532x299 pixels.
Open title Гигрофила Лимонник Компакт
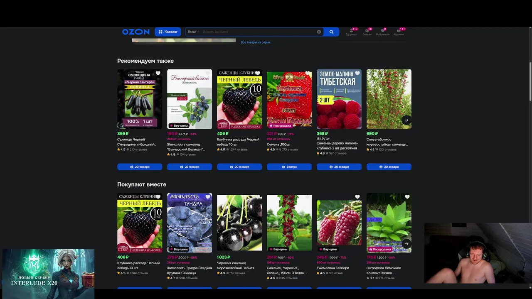click(x=384, y=270)
